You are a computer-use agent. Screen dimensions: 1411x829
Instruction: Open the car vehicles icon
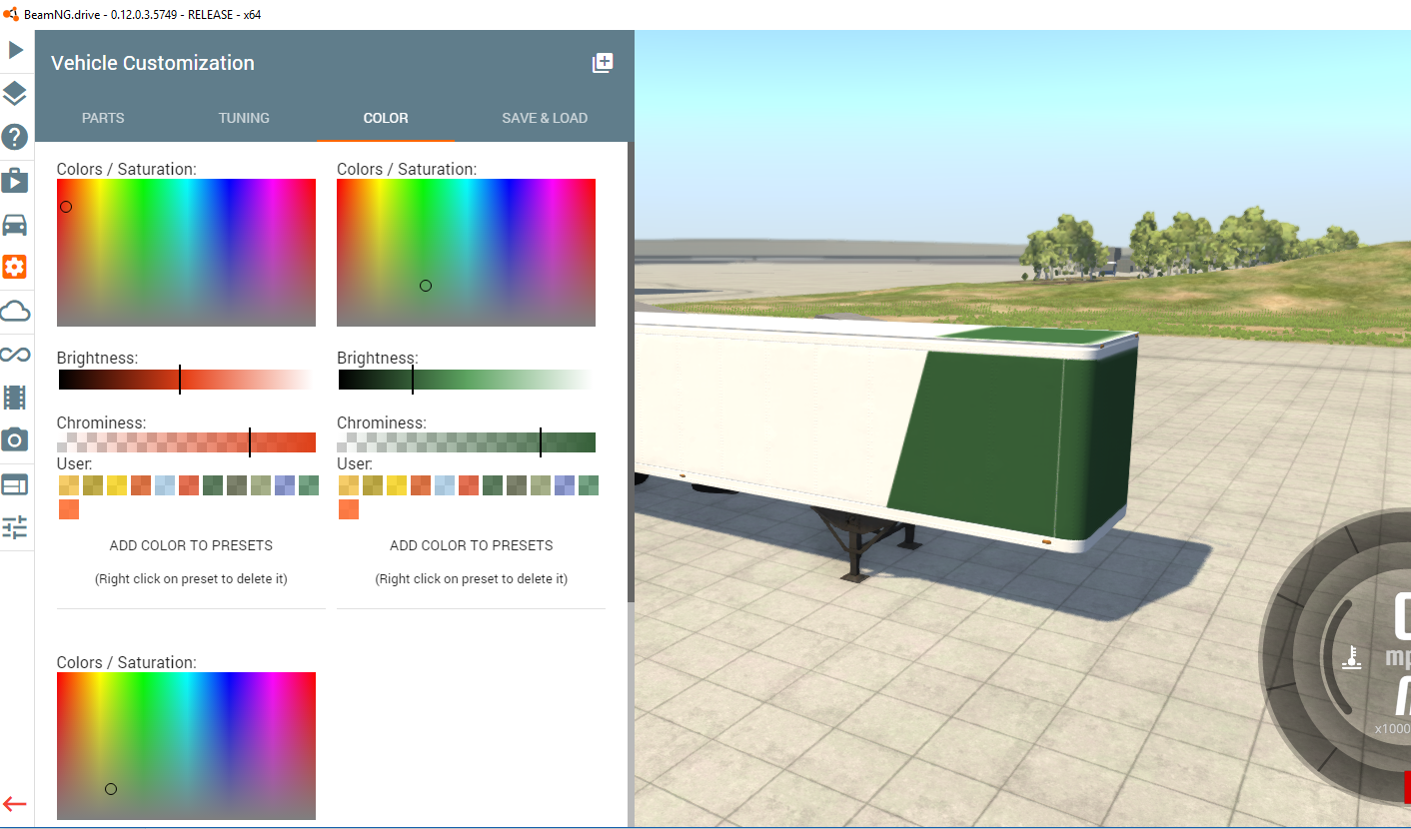pyautogui.click(x=15, y=225)
